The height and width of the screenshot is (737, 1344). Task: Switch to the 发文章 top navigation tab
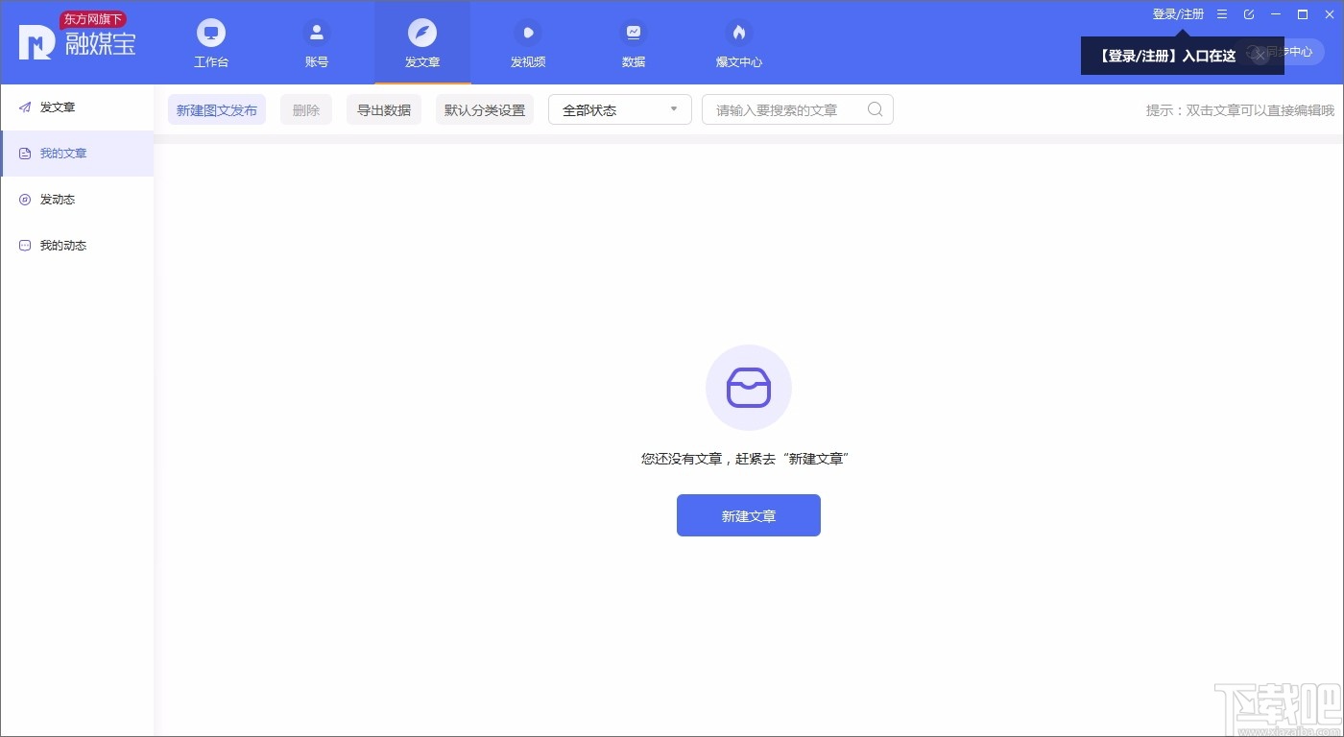pos(422,43)
